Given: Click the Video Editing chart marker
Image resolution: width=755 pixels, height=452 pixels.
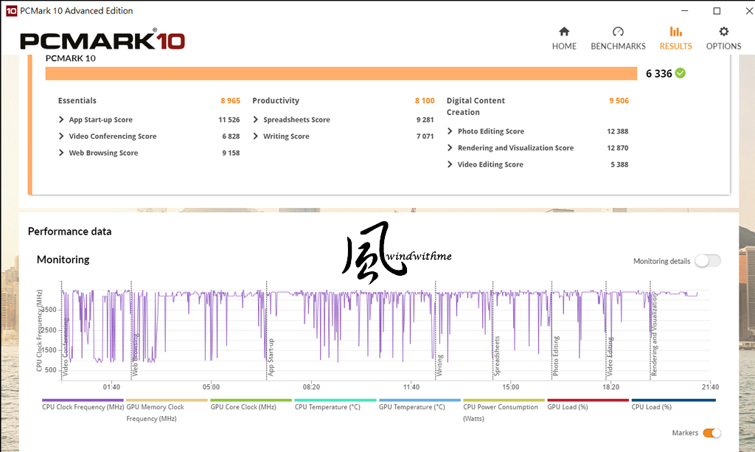Looking at the screenshot, I should (610, 356).
